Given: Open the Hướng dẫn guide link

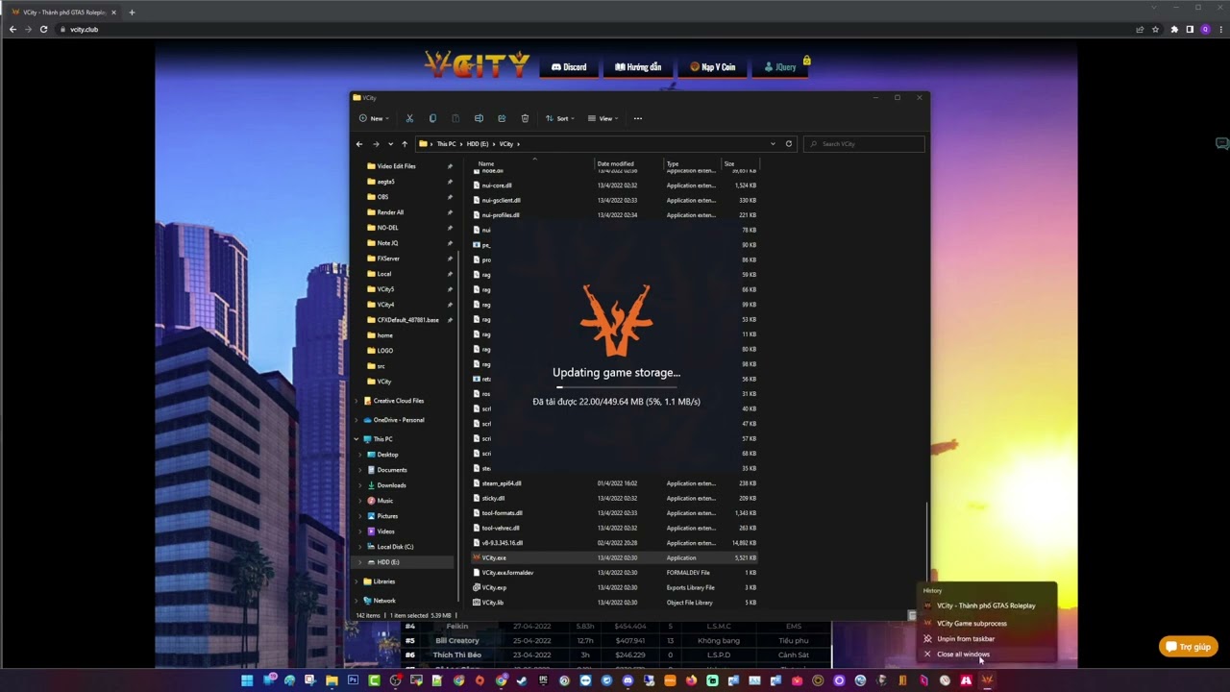Looking at the screenshot, I should (638, 67).
